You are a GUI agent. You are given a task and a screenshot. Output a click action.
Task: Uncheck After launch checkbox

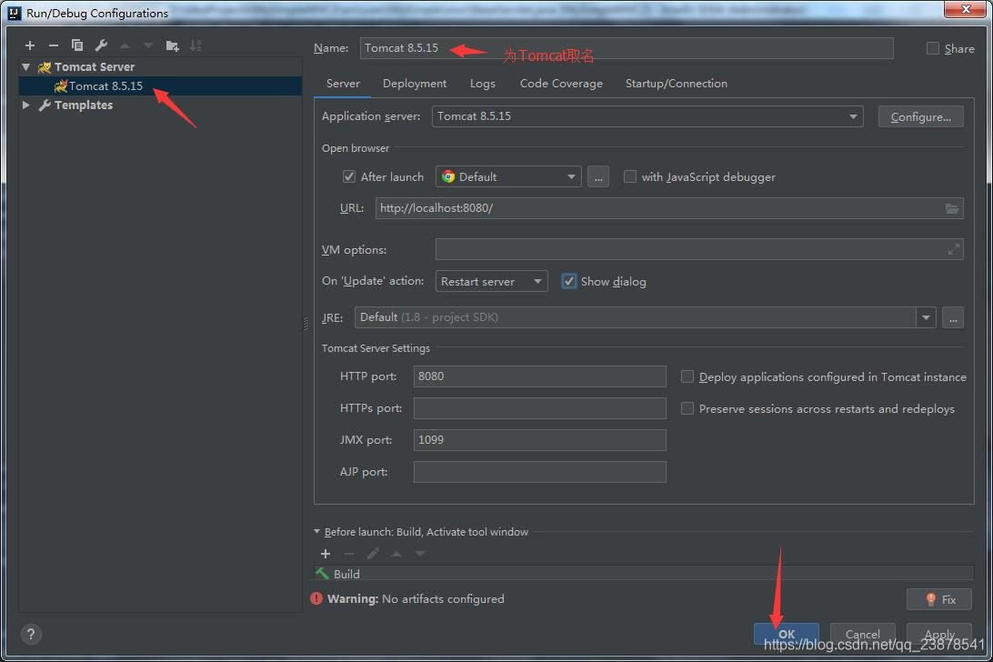349,176
